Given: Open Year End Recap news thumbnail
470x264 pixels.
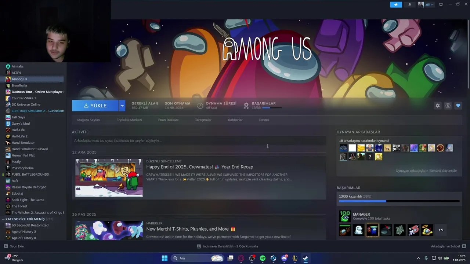Looking at the screenshot, I should 109,178.
